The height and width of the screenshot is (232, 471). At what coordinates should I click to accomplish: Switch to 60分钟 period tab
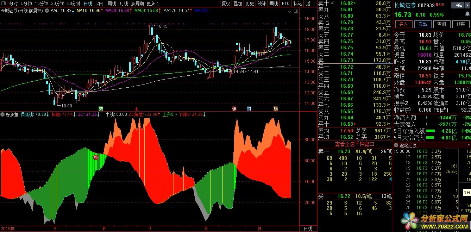click(x=74, y=4)
